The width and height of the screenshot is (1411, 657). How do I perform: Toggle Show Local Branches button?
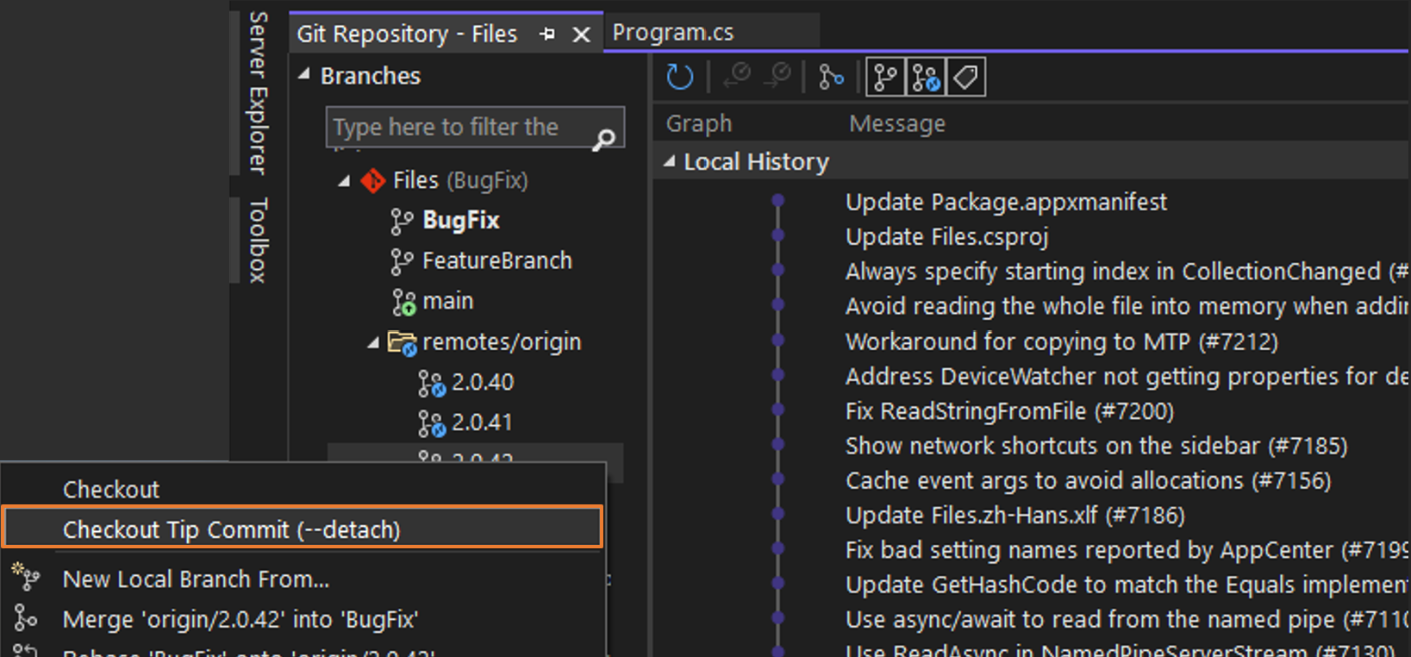click(885, 78)
